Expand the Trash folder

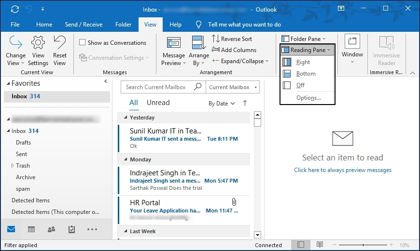(13, 165)
